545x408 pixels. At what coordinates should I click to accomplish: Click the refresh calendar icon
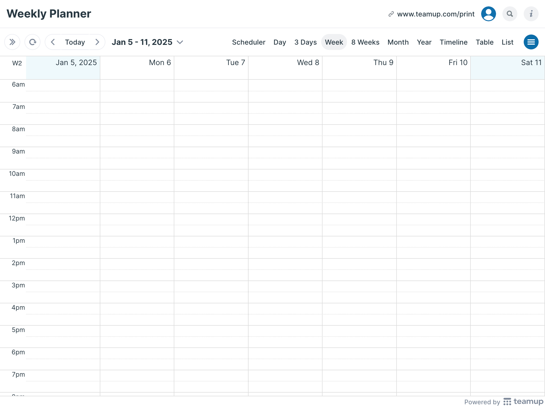pyautogui.click(x=32, y=42)
